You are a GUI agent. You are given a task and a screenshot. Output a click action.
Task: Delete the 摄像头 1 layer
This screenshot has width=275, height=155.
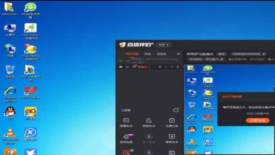178,67
